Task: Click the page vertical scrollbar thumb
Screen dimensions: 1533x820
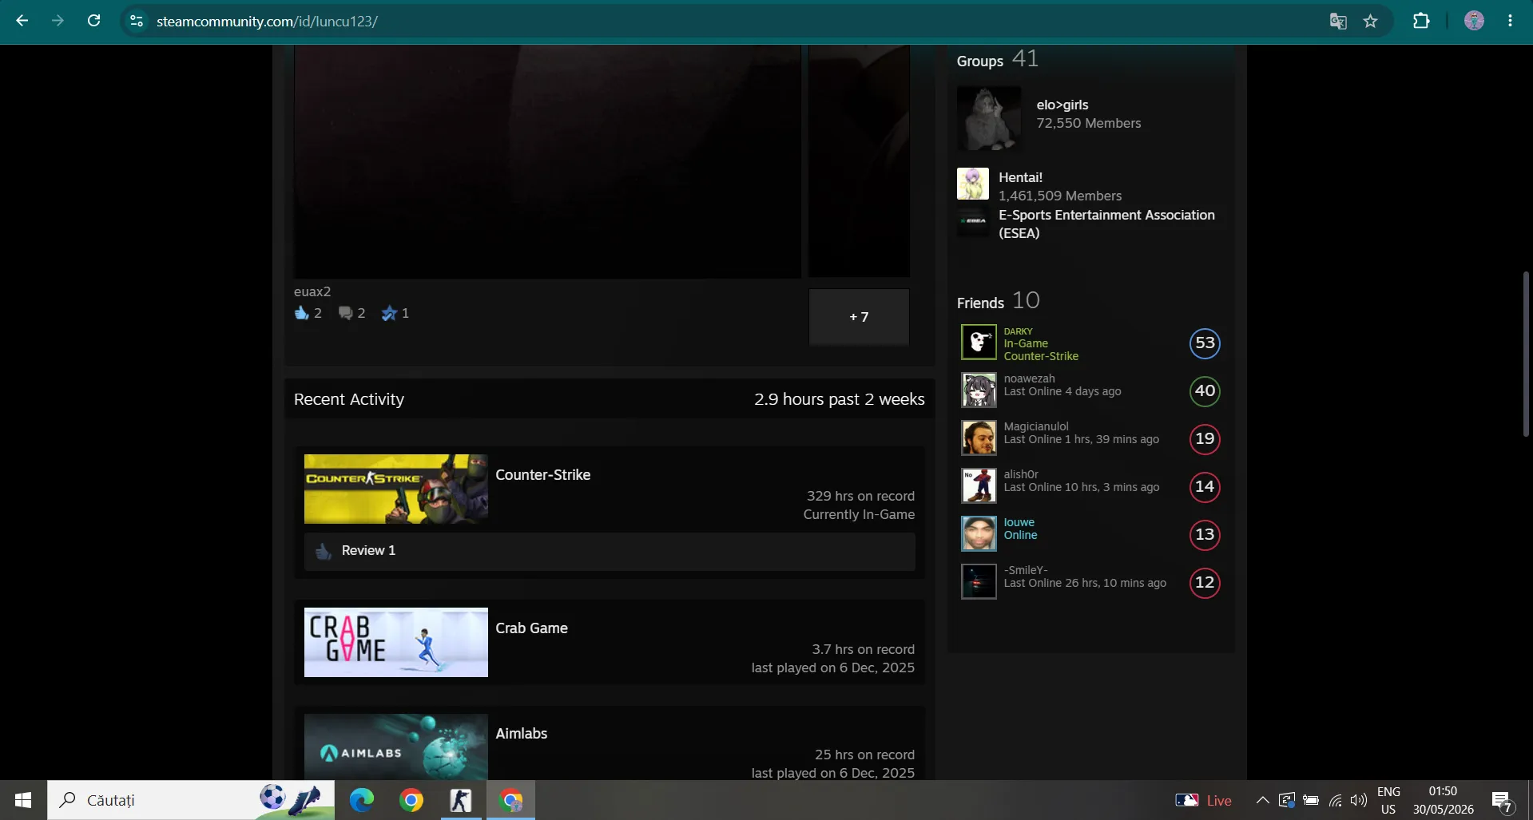Action: pyautogui.click(x=1526, y=354)
